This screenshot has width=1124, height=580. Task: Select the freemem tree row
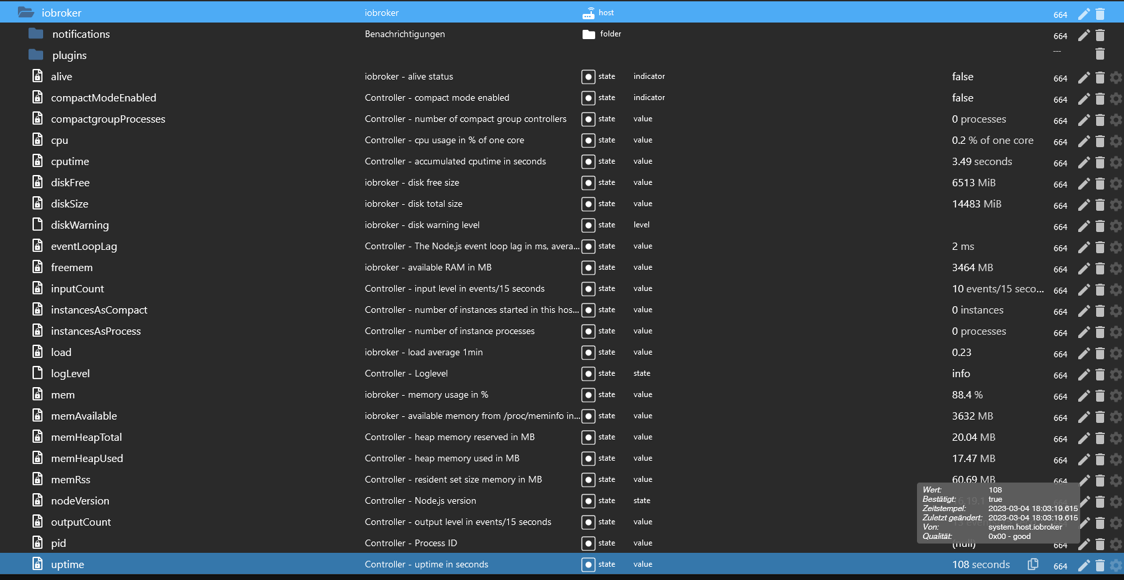click(x=562, y=267)
